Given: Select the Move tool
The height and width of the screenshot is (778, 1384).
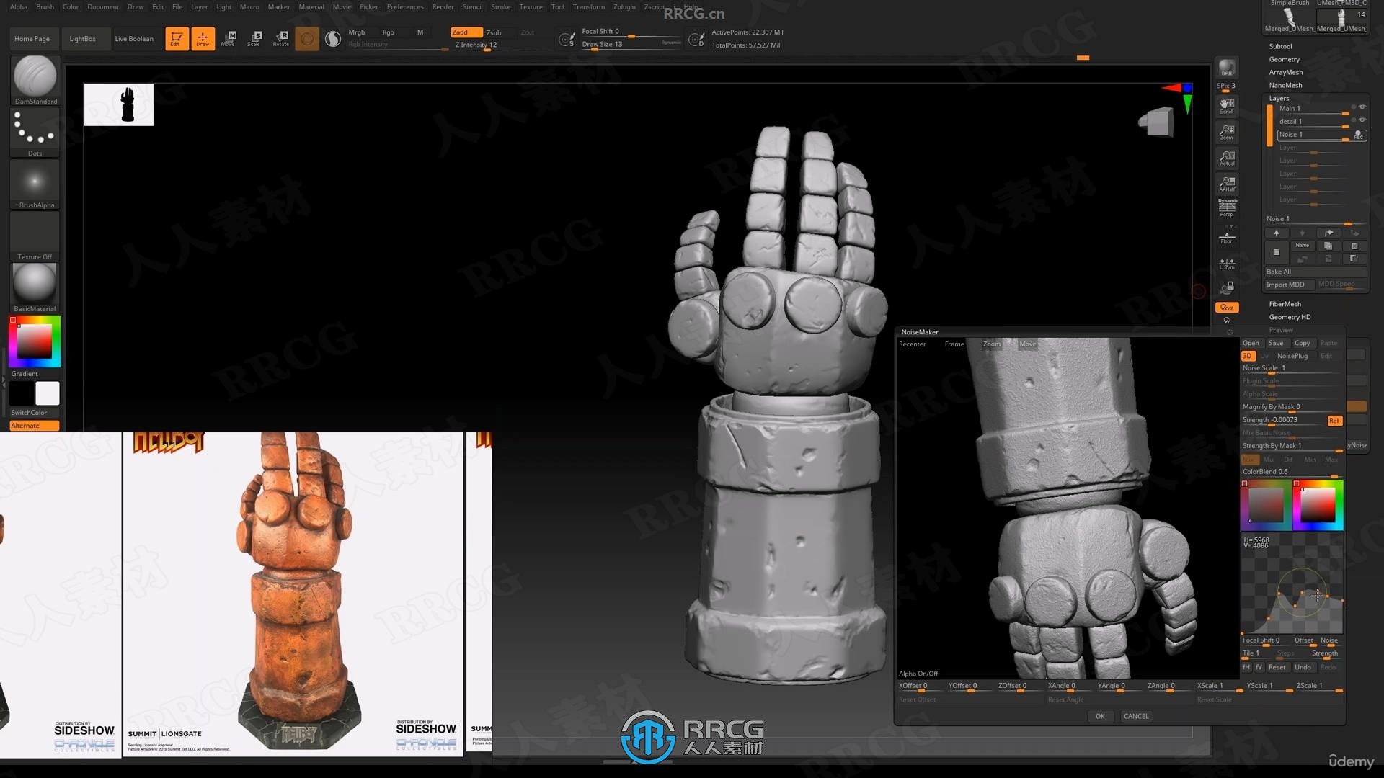Looking at the screenshot, I should coord(229,38).
